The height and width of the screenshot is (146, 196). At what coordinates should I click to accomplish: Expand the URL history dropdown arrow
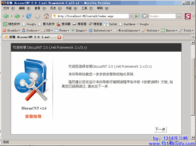(131, 16)
